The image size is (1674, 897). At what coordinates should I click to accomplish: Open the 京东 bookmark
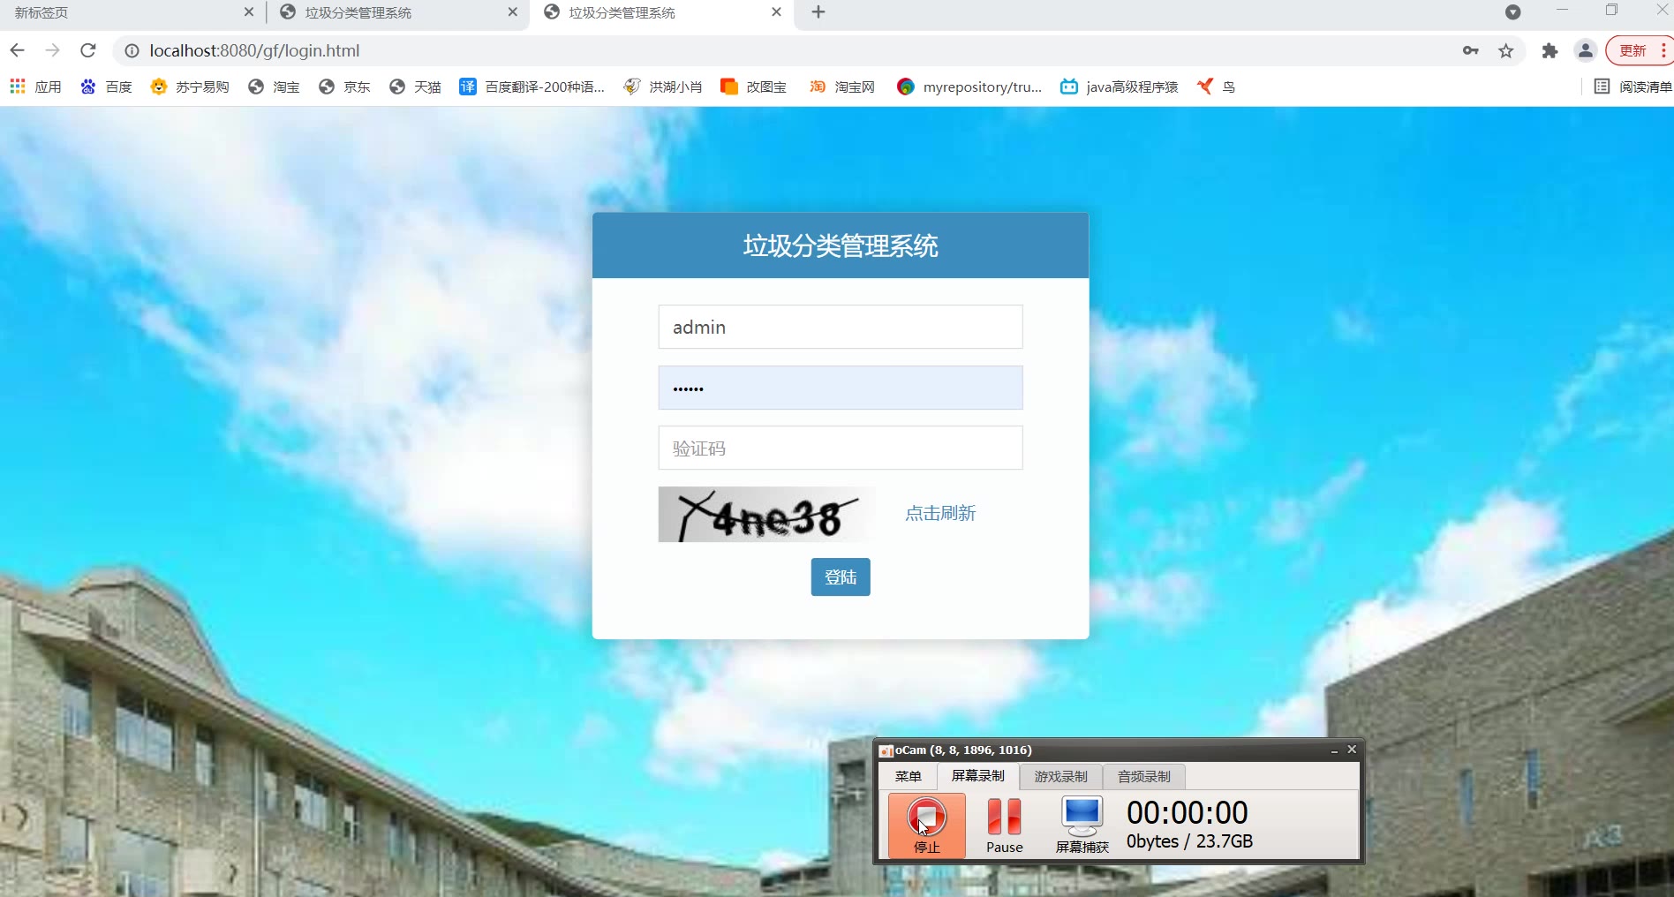pyautogui.click(x=344, y=87)
